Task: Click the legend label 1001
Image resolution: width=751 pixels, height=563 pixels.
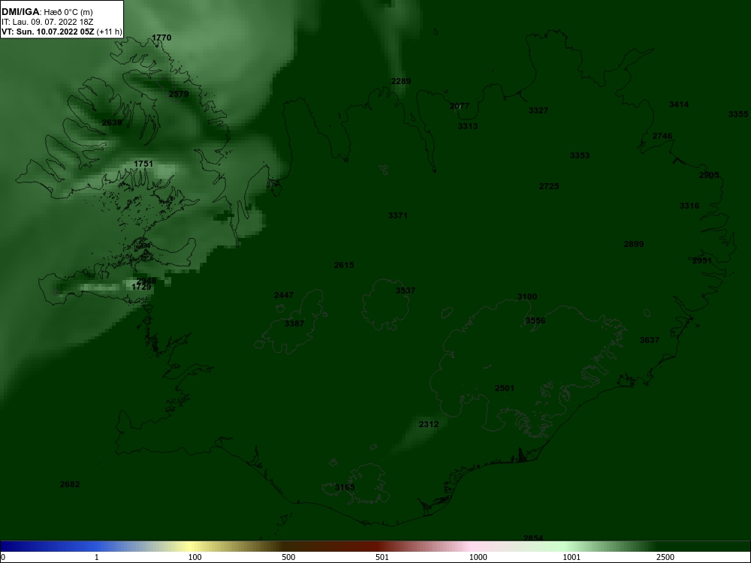Action: 572,557
